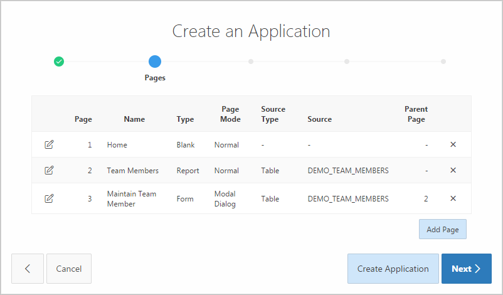
Task: Edit the Home page row
Action: click(x=49, y=145)
